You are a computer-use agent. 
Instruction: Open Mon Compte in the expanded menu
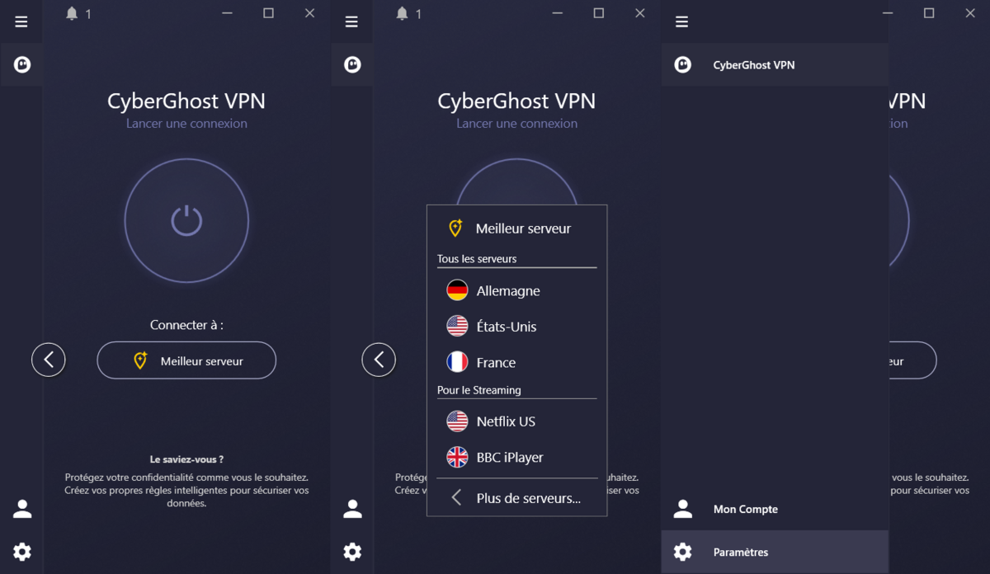click(x=775, y=509)
